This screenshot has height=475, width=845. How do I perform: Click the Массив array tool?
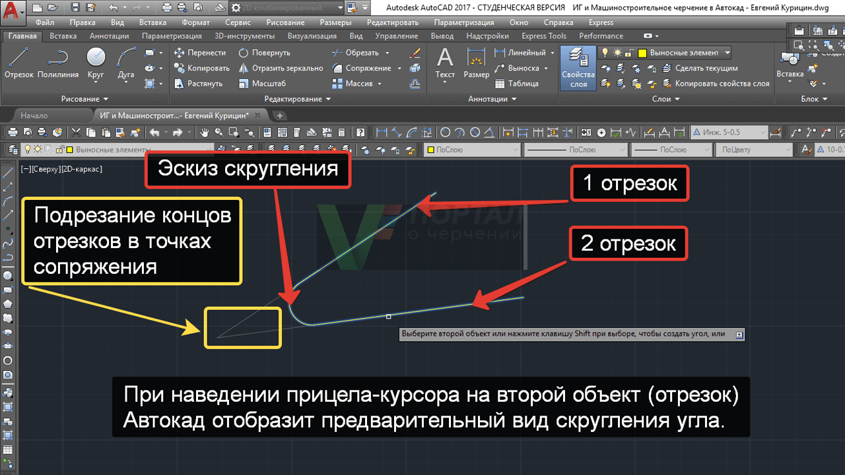[353, 84]
